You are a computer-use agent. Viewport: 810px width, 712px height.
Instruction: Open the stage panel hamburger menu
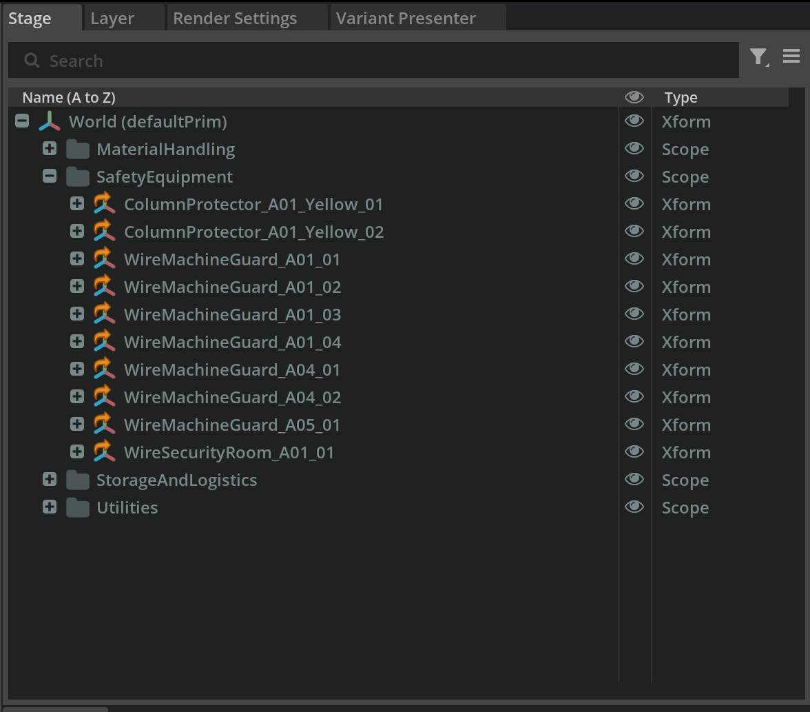click(791, 57)
